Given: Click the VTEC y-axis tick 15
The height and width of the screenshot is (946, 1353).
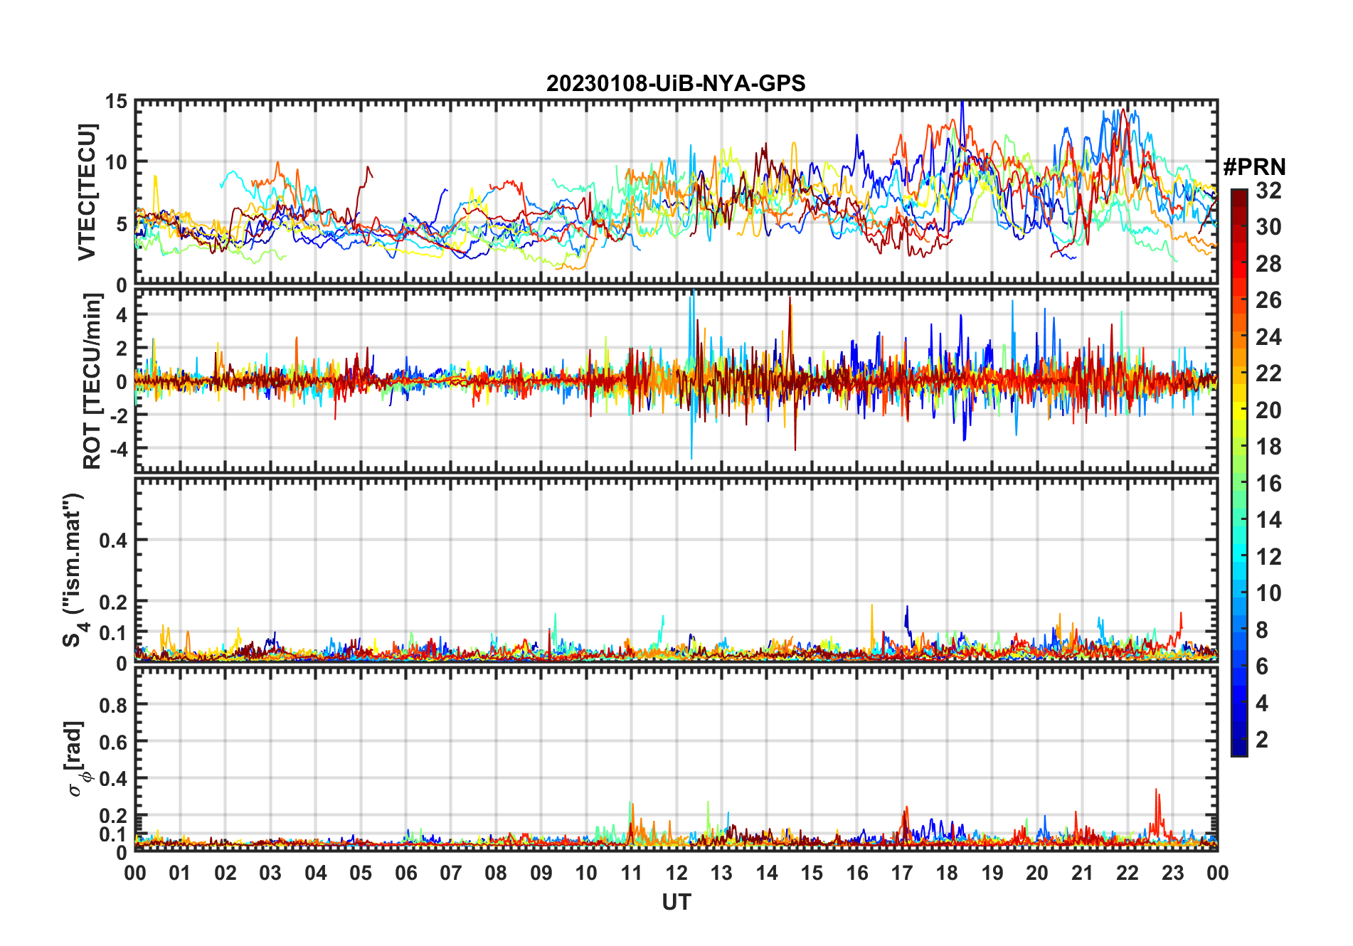Looking at the screenshot, I should pyautogui.click(x=116, y=102).
